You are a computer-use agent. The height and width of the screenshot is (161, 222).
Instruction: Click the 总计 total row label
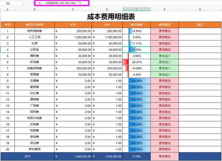(x=28, y=156)
